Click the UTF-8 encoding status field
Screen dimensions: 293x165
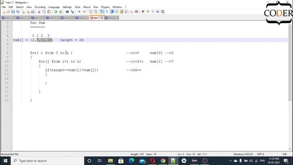[260, 154]
